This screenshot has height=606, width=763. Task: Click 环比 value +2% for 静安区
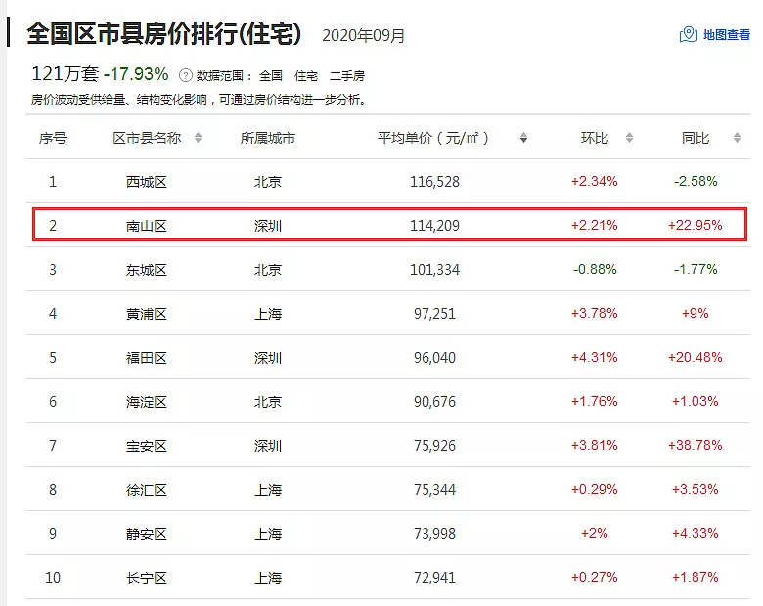coord(594,533)
